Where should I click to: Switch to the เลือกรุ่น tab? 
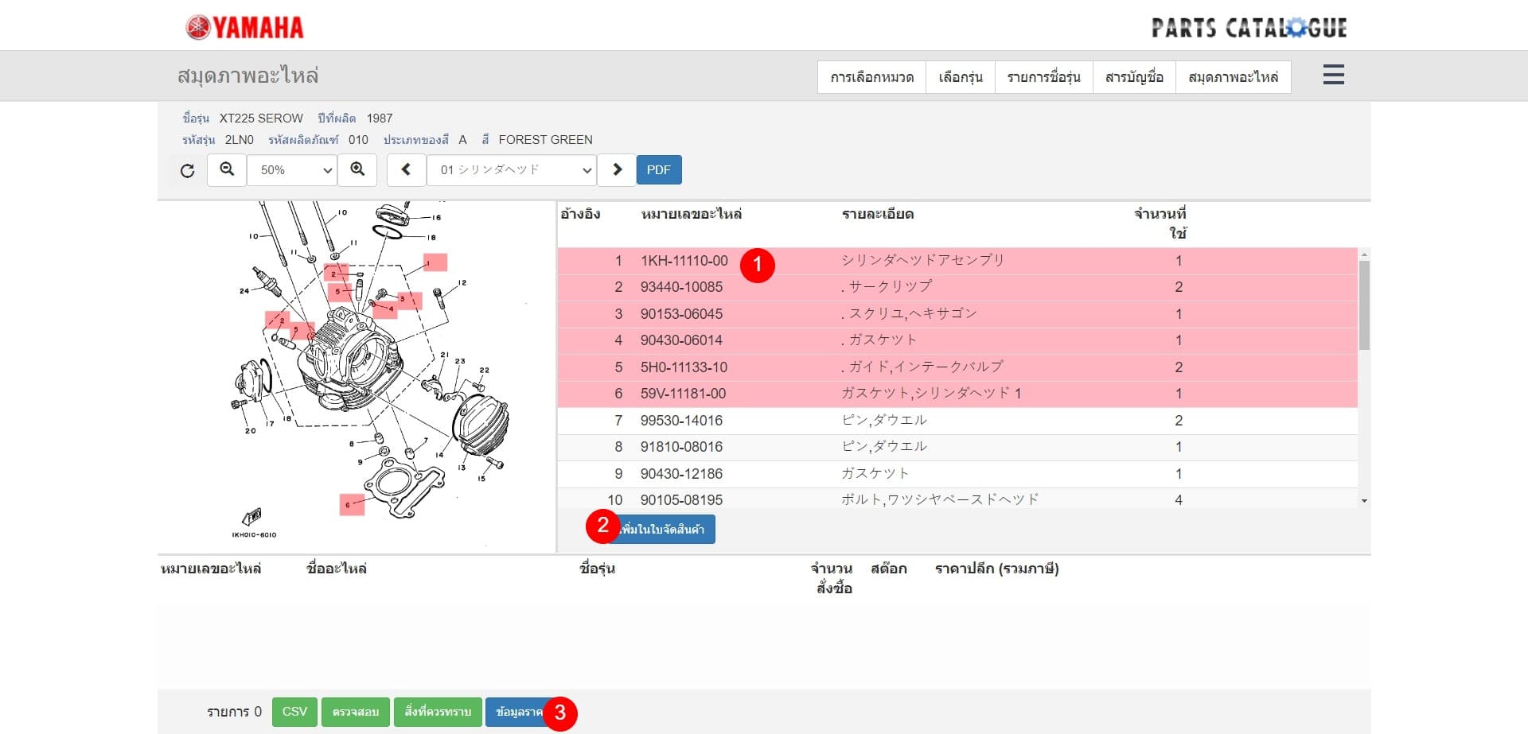tap(960, 77)
